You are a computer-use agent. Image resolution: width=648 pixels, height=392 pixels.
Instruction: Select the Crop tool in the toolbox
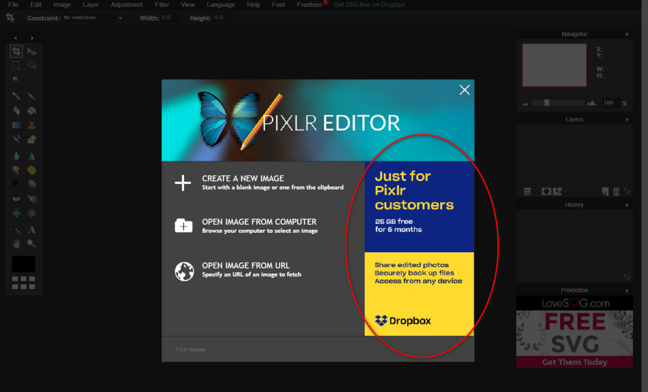(16, 51)
